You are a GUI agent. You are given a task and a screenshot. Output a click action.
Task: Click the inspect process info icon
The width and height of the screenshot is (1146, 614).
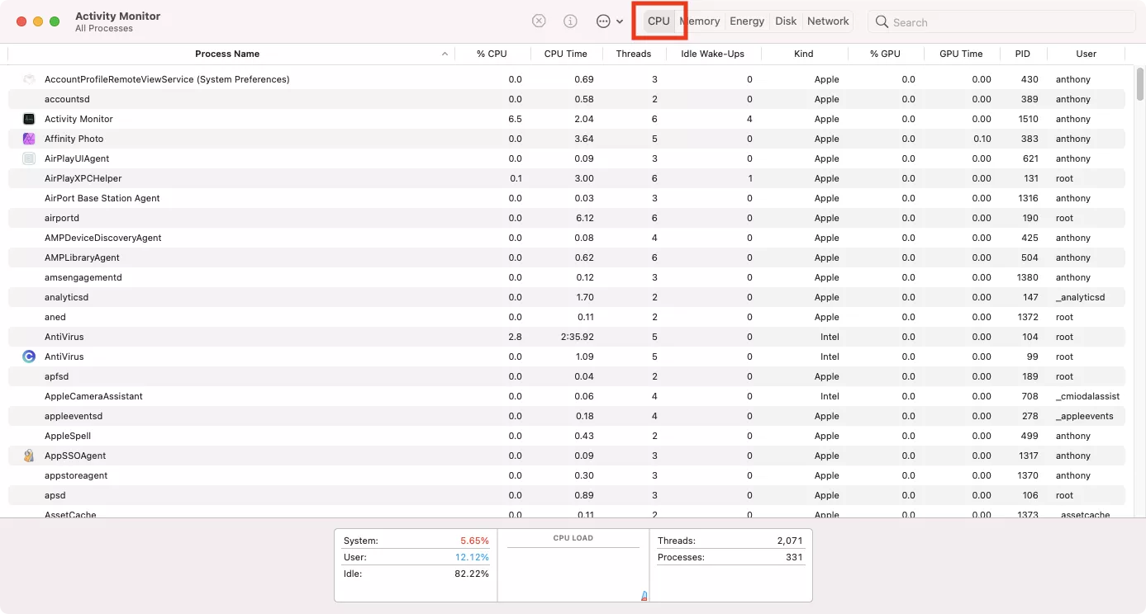(570, 21)
